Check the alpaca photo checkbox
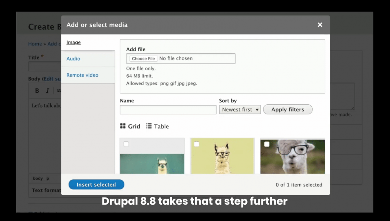Image resolution: width=390 pixels, height=221 pixels. [267, 144]
